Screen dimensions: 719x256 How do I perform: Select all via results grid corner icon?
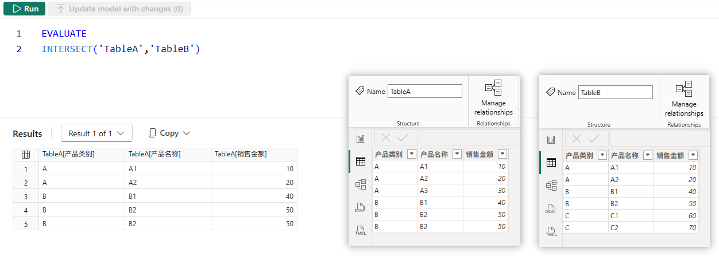click(x=26, y=155)
